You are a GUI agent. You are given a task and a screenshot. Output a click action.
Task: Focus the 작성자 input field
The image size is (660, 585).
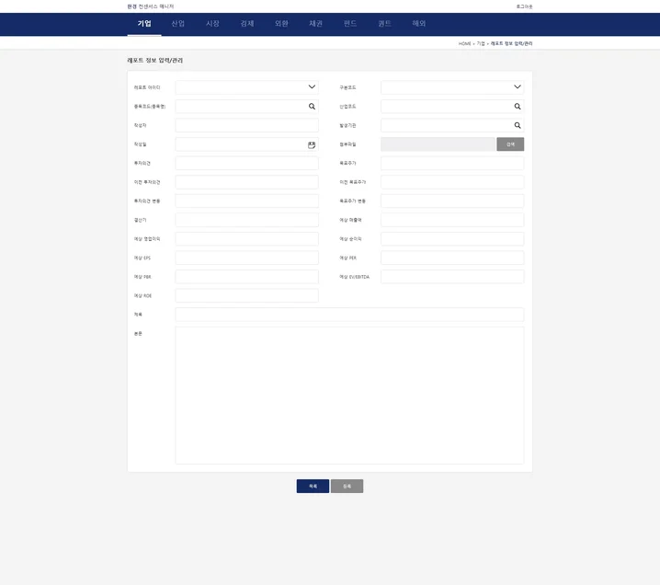point(246,125)
